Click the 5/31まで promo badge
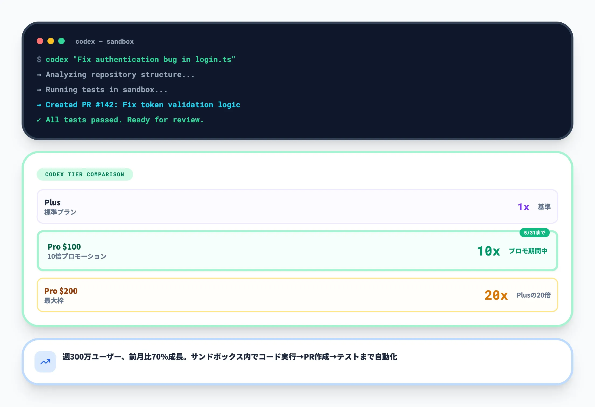595x407 pixels. [x=534, y=233]
